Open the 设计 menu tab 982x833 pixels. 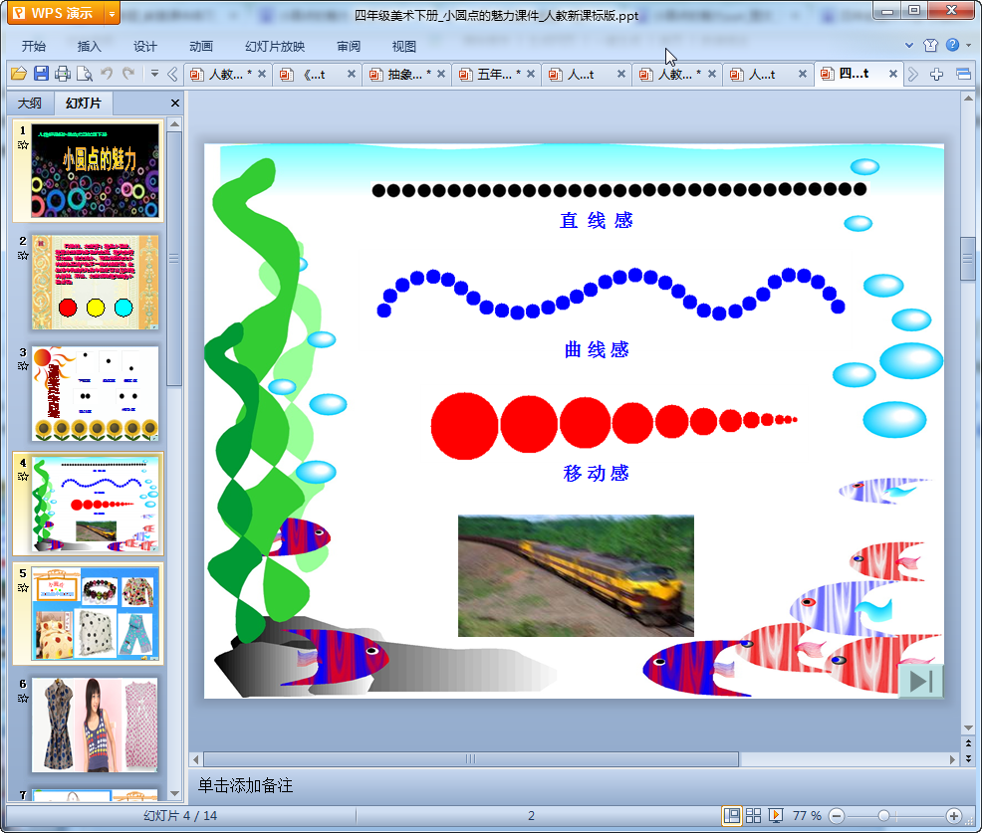pos(144,47)
